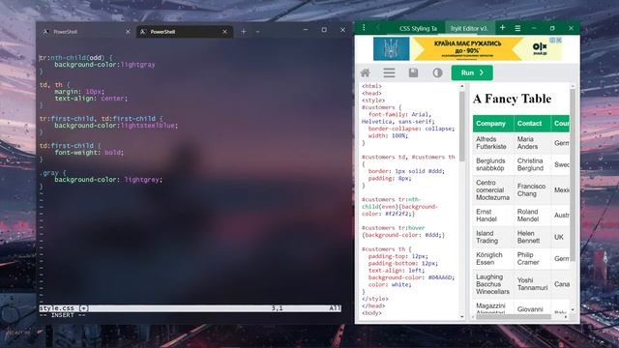Click the Laughing Bacchus Winecellars cell
Image resolution: width=619 pixels, height=348 pixels.
tap(493, 284)
